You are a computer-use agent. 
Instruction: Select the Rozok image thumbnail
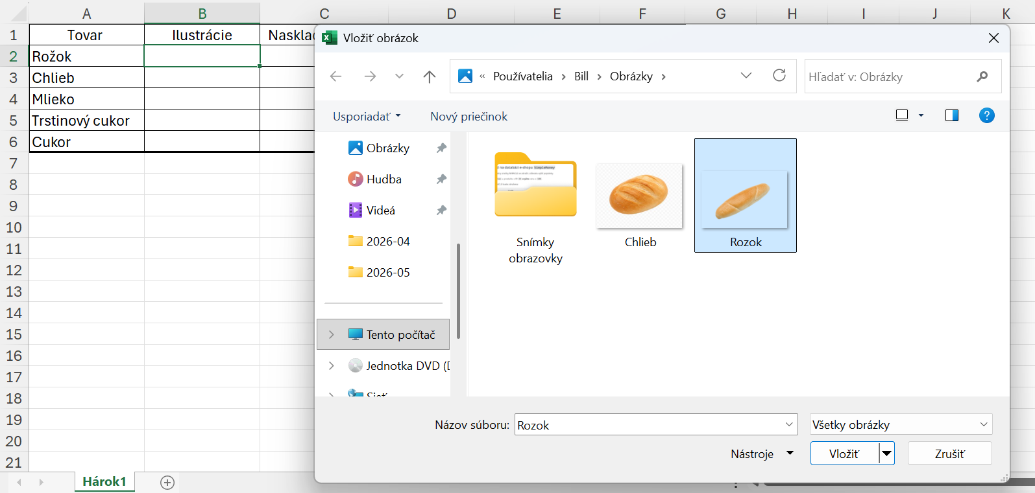746,195
